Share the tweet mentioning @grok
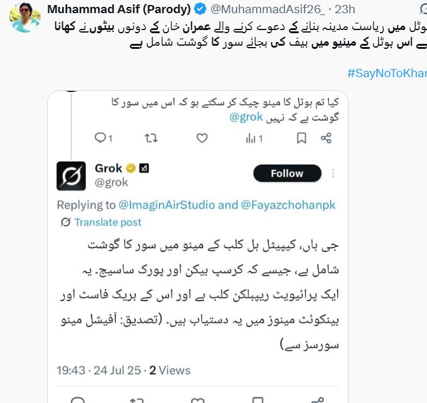 point(326,138)
